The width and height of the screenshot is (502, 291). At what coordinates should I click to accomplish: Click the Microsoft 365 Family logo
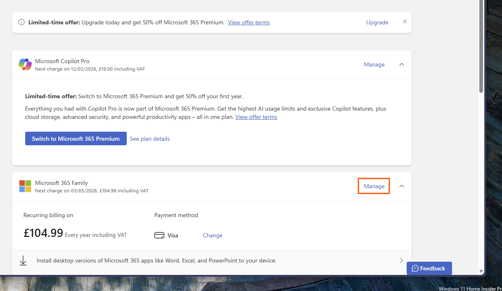25,186
